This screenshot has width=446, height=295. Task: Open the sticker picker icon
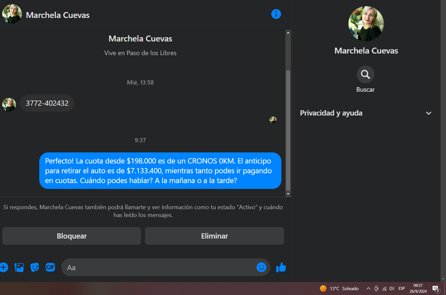coord(35,267)
